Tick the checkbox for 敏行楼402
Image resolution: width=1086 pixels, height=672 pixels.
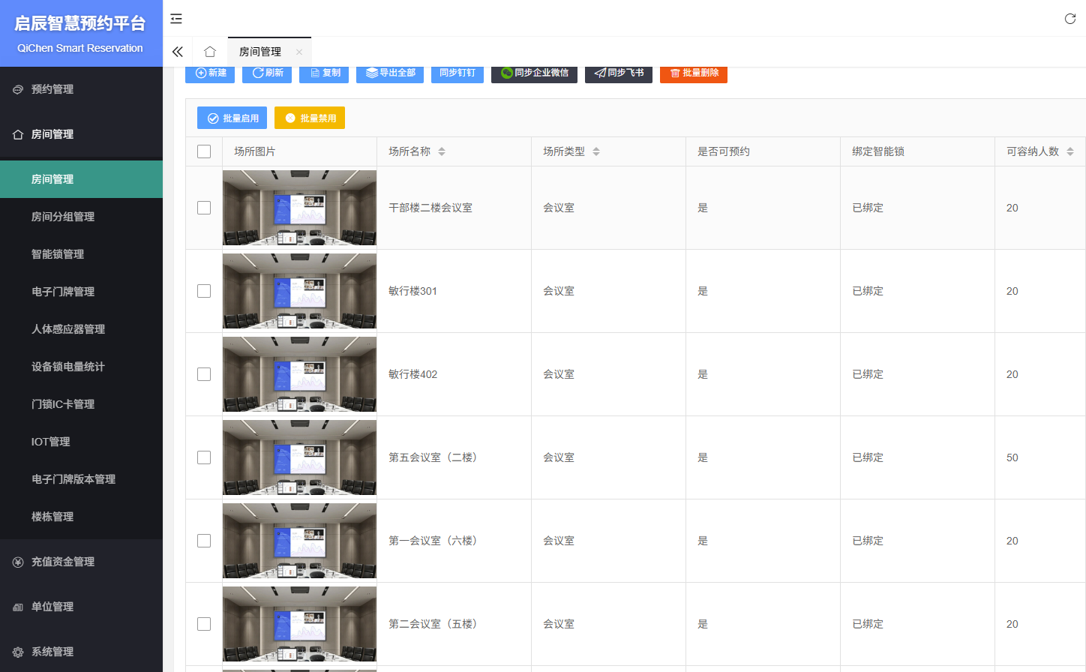(x=204, y=374)
